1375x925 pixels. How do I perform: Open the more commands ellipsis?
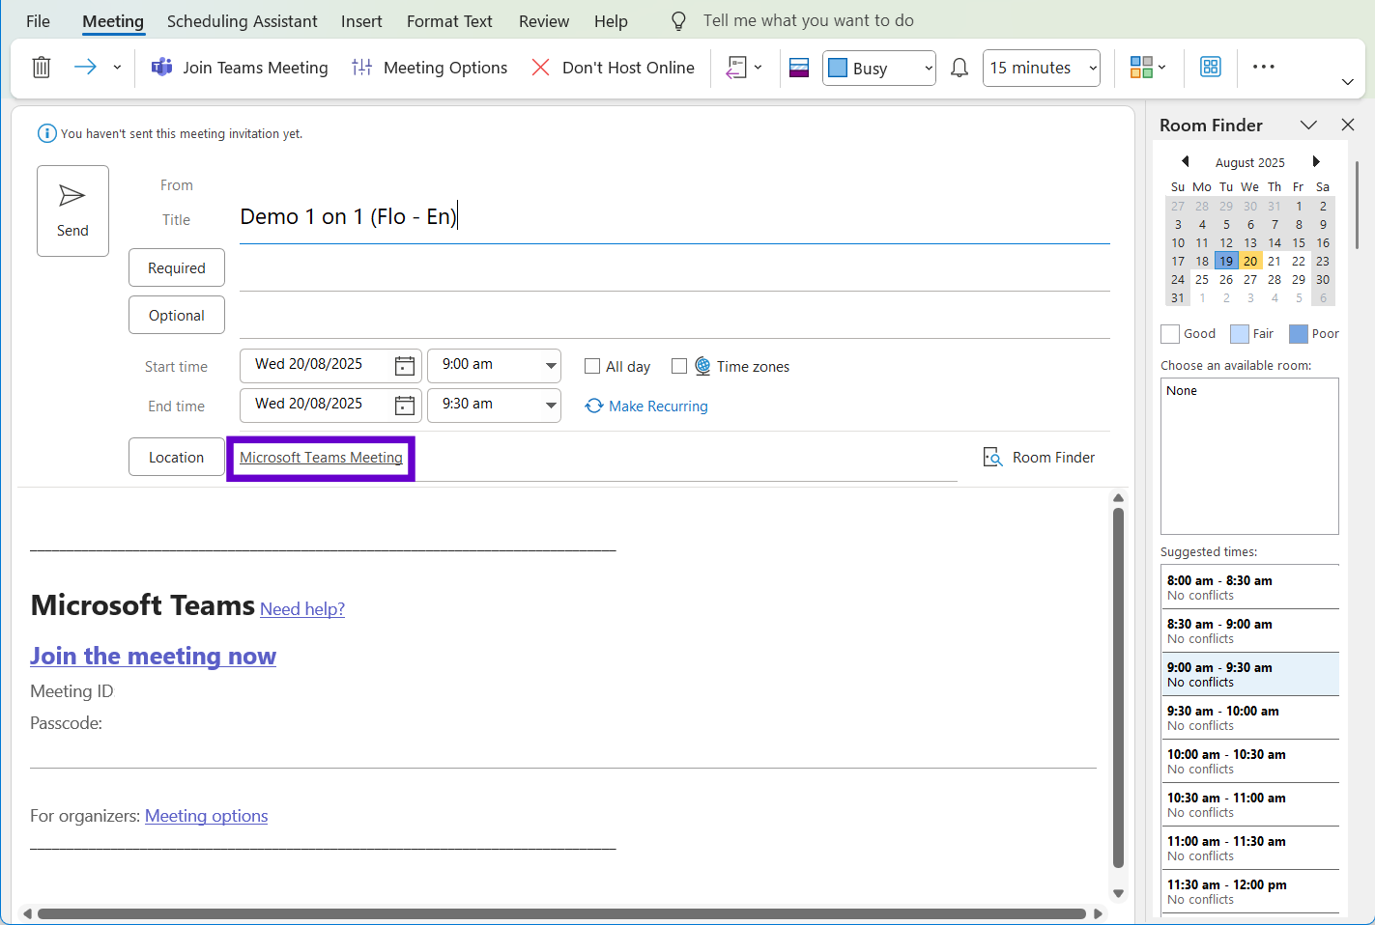point(1264,67)
